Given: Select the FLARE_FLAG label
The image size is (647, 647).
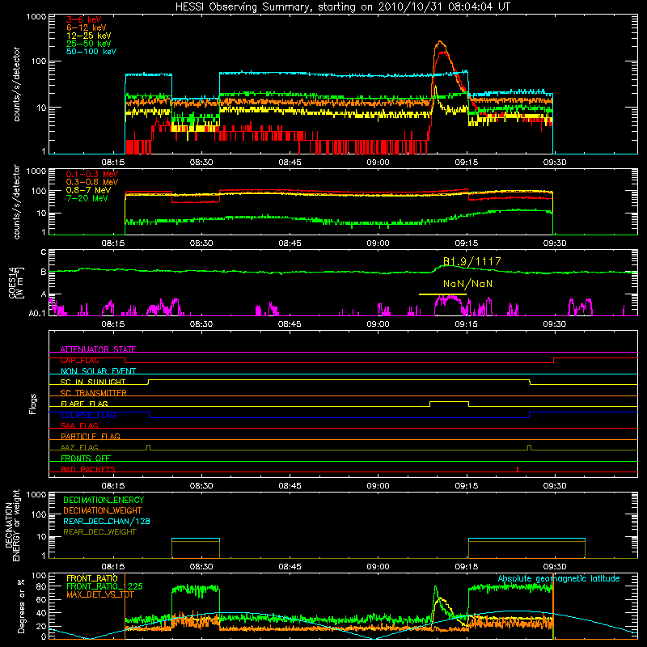Looking at the screenshot, I should coord(84,404).
